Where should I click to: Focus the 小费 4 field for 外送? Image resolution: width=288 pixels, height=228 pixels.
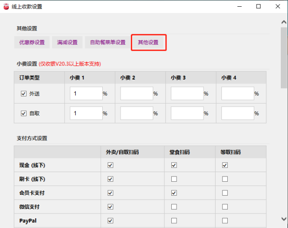point(238,94)
